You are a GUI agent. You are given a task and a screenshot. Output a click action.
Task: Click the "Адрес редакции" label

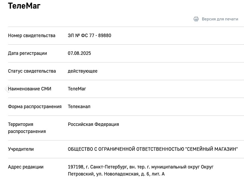pos(26,167)
